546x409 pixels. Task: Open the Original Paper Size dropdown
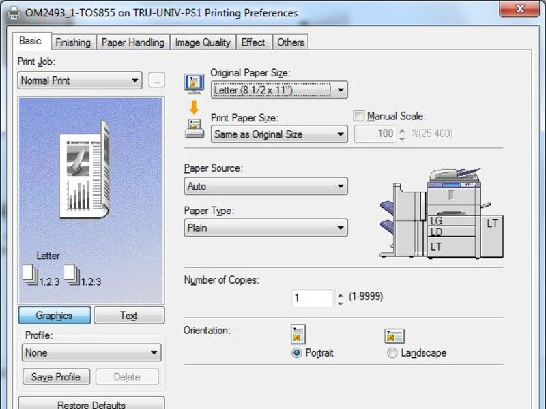point(278,90)
